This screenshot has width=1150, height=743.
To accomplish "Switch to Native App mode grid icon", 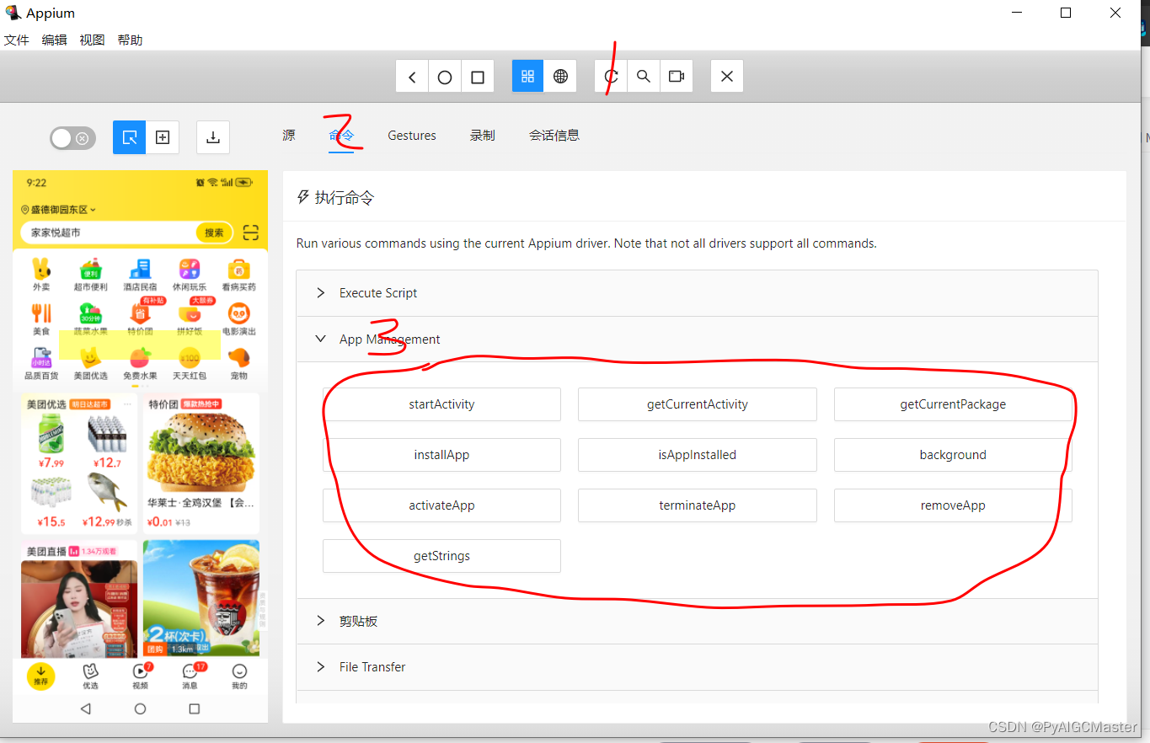I will pyautogui.click(x=527, y=77).
